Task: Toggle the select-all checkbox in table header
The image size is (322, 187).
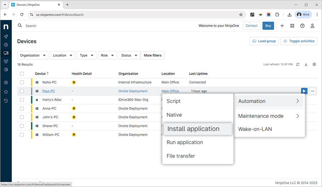Action: point(22,74)
